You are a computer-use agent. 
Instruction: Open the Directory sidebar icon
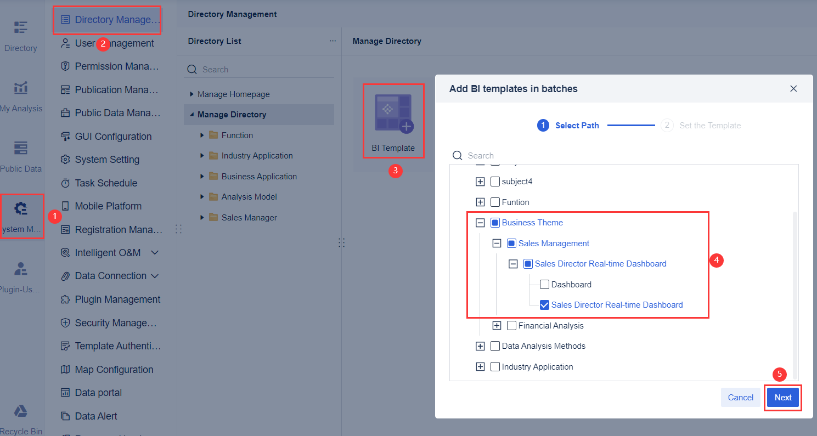(x=20, y=27)
